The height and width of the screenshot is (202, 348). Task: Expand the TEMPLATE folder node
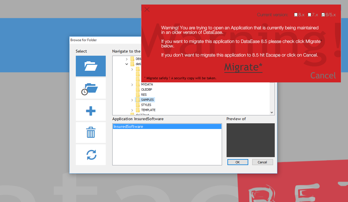pyautogui.click(x=132, y=110)
